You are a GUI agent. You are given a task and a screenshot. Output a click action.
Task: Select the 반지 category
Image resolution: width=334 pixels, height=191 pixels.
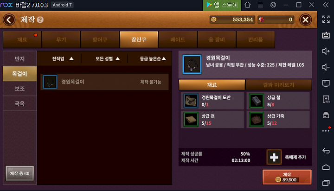(19, 58)
